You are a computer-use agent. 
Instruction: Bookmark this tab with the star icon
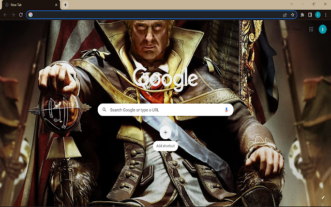[x=293, y=15]
